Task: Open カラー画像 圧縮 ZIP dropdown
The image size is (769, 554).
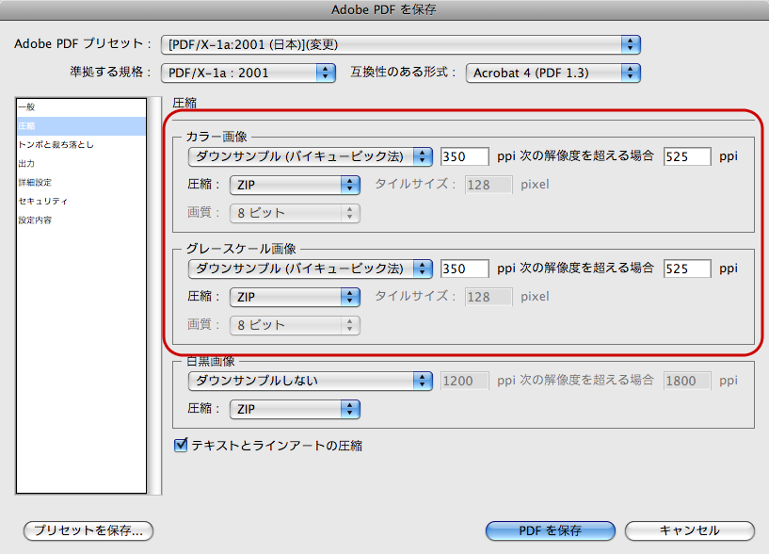Action: click(295, 185)
